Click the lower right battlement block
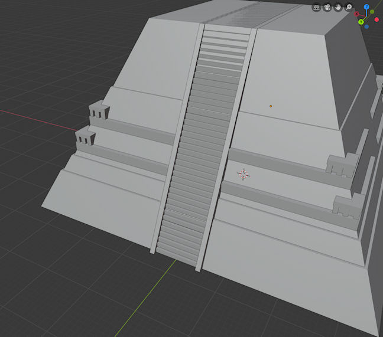Screen dimensions: 383x337 [348, 207]
